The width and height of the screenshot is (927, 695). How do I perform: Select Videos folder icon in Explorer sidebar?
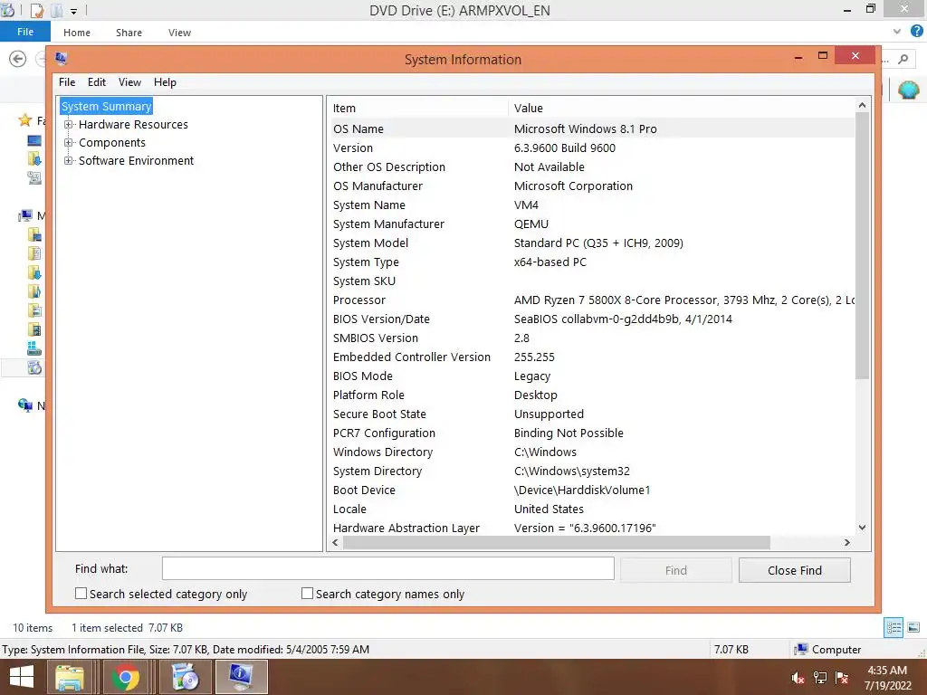coord(34,329)
